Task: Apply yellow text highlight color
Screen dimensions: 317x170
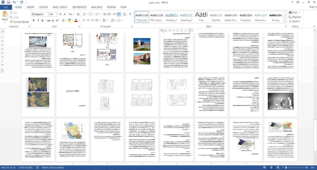Action: (69, 20)
